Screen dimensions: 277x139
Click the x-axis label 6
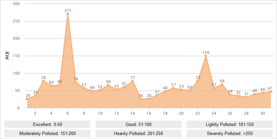point(68,113)
